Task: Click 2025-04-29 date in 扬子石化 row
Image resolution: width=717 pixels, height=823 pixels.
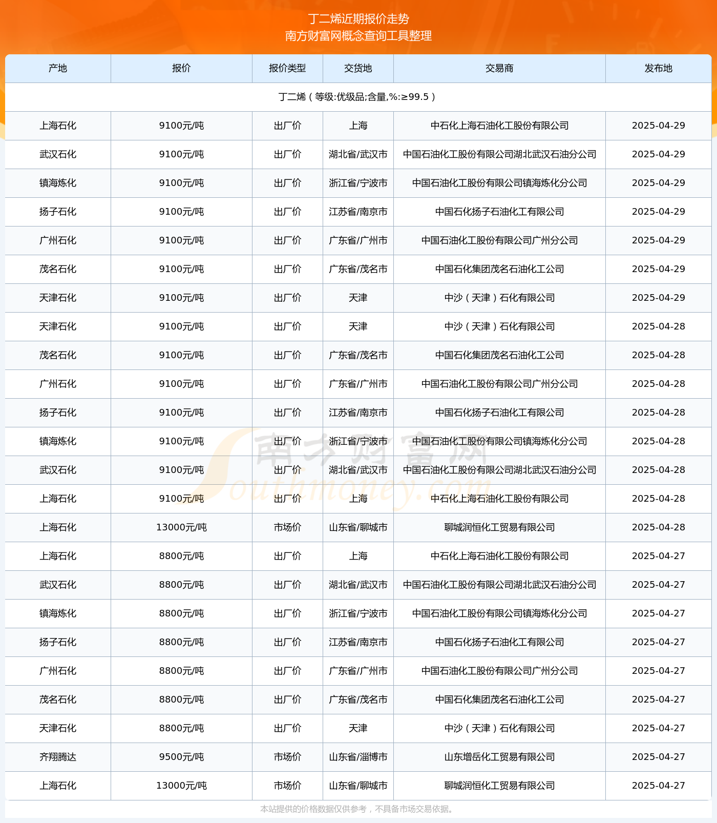Action: (658, 212)
